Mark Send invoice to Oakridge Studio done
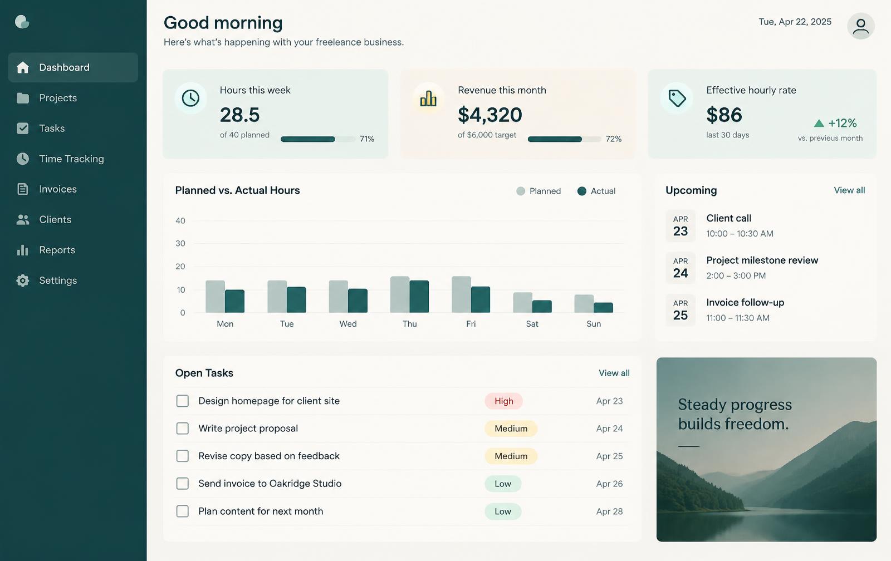Image resolution: width=891 pixels, height=561 pixels. coord(183,484)
